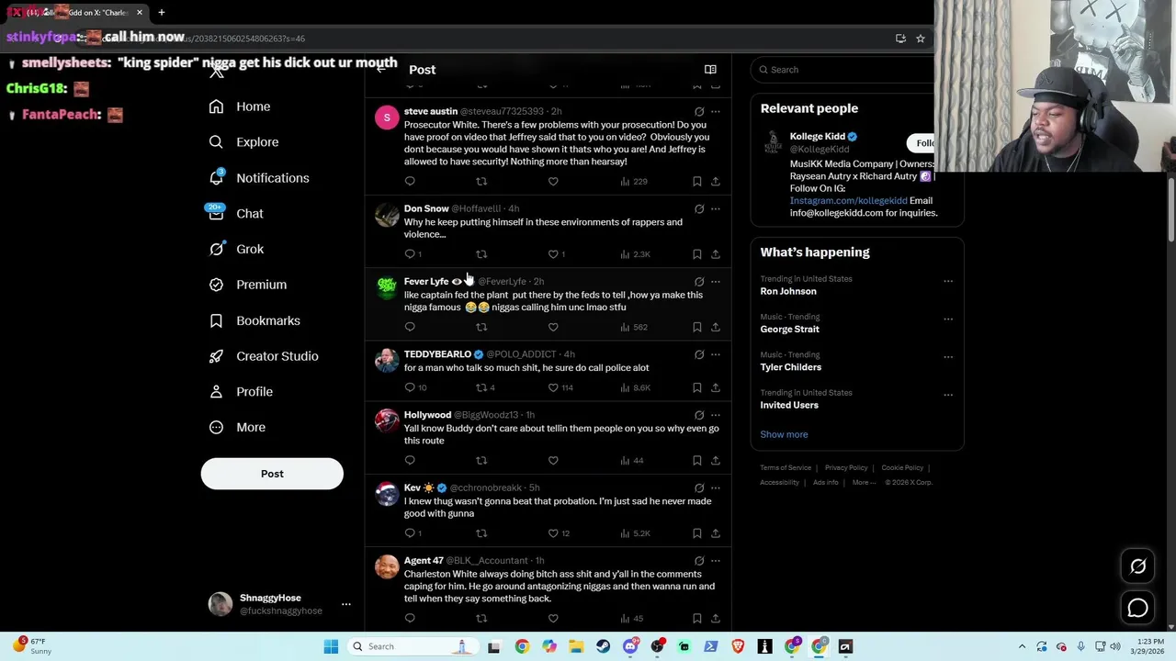Open Bookmarks in the sidebar
Viewport: 1176px width, 661px height.
coord(254,320)
